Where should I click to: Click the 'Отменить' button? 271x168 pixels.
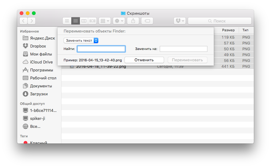coord(144,60)
